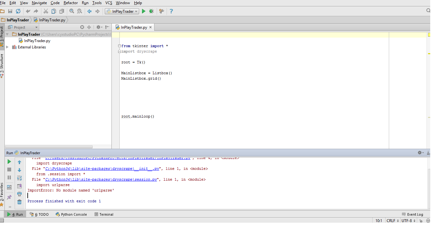Toggle scroll-to-end in the Run console
The image size is (435, 231).
point(19,186)
